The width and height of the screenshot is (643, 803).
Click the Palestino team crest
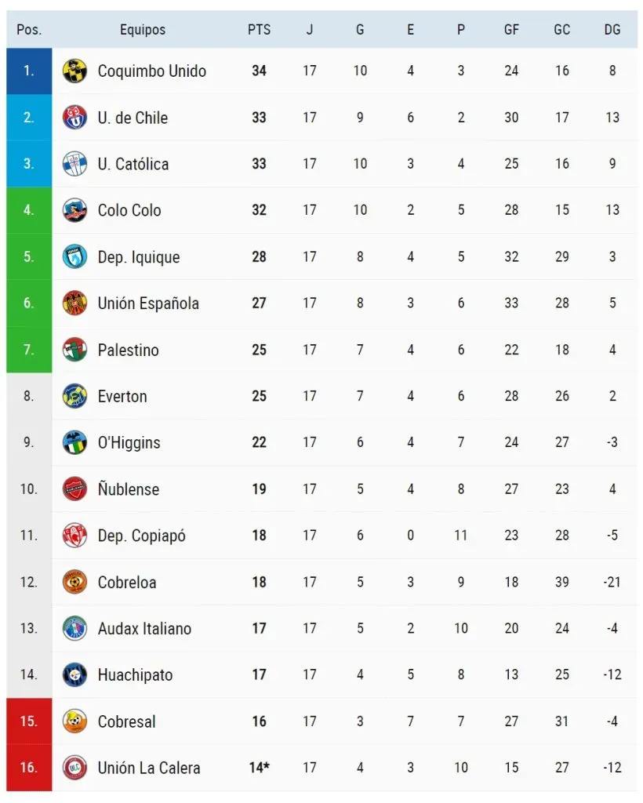coord(74,350)
